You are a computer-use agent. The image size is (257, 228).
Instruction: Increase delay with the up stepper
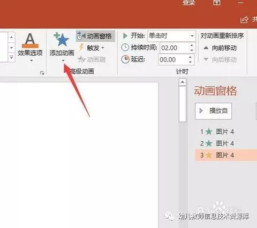tap(191, 57)
